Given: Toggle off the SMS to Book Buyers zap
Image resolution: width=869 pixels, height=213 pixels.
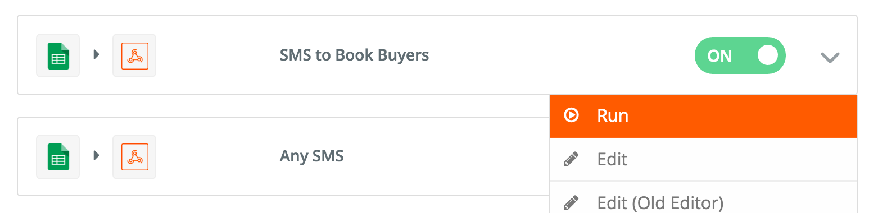Looking at the screenshot, I should pos(740,55).
